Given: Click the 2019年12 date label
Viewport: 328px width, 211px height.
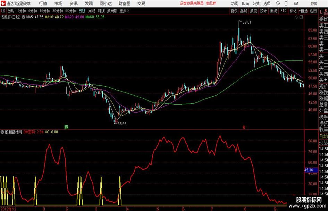Looking at the screenshot, I should tap(8, 209).
